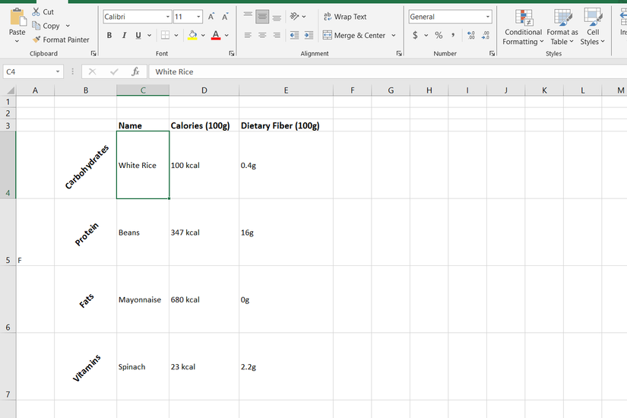Select the Dietary Fiber (100g) header cell
Viewport: 627px width, 418px height.
click(286, 125)
